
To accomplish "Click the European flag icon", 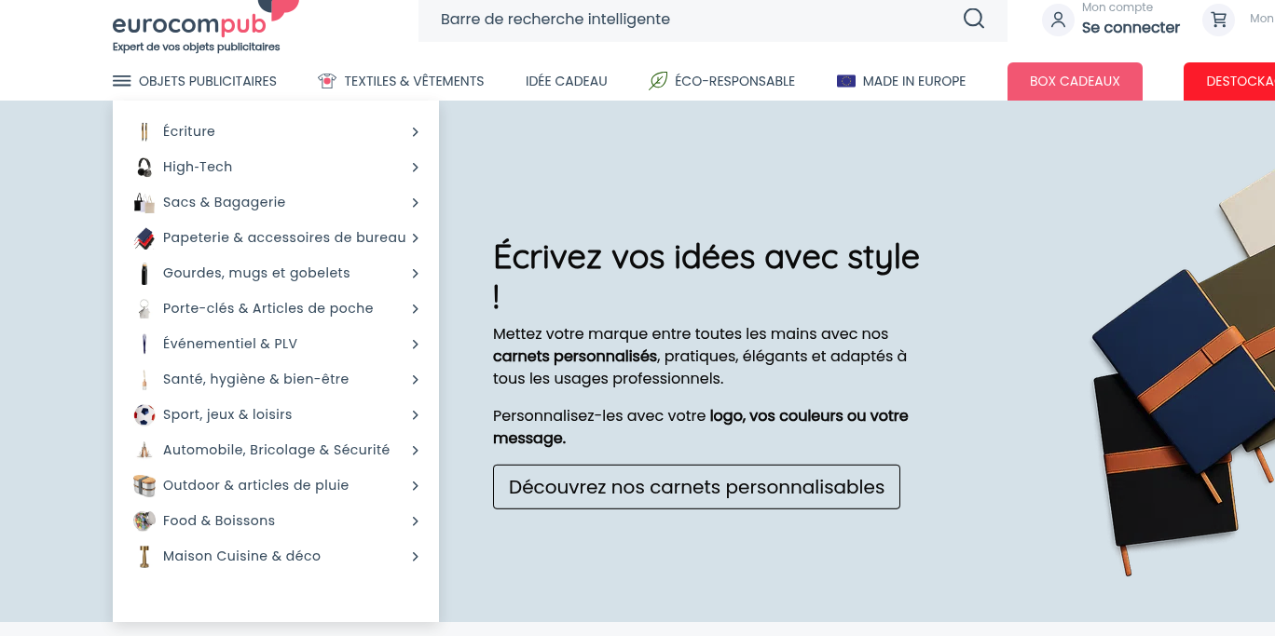I will click(x=846, y=81).
